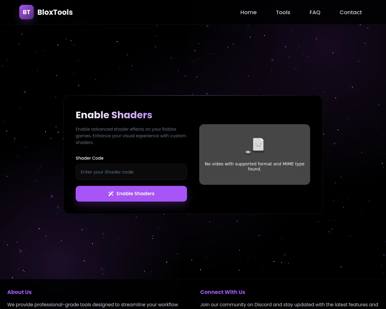The image size is (386, 309).
Task: Click the 'Shader Code' field label
Action: [90, 158]
